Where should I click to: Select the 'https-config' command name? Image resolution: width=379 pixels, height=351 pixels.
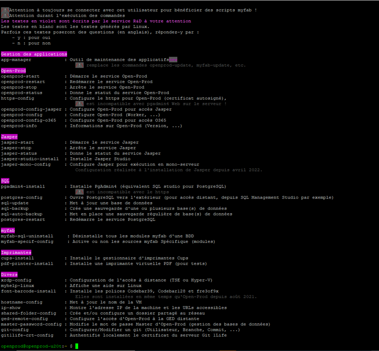(17, 98)
